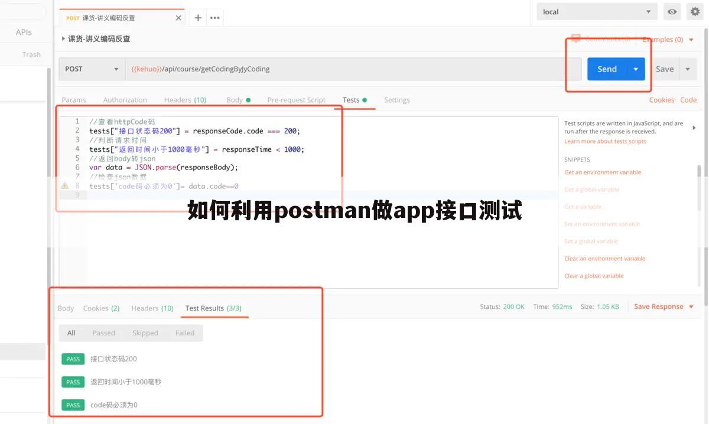This screenshot has width=709, height=424.
Task: Click the JSON.parse(responseBody) code line
Action: tap(164, 167)
